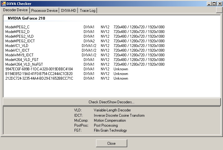
Task: Maximize the DXVA Checker window
Action: [x=214, y=4]
